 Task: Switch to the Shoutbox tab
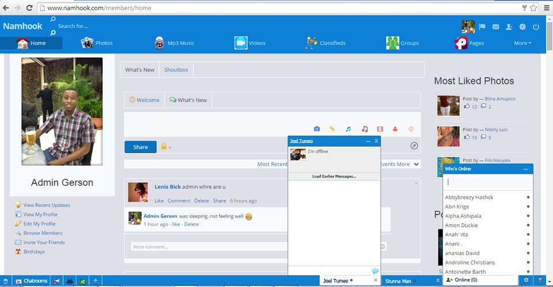[176, 70]
